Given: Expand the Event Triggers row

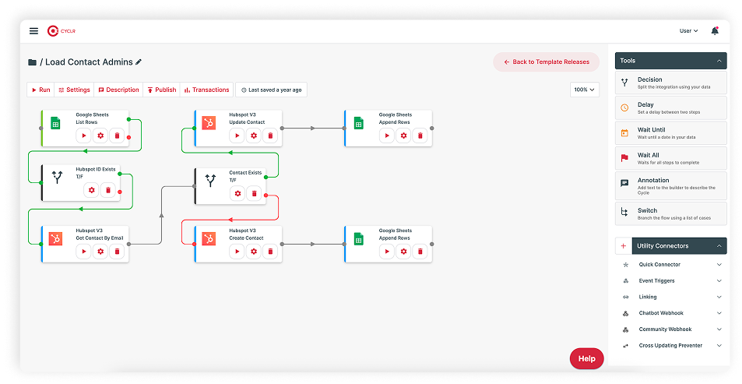Looking at the screenshot, I should (x=670, y=280).
